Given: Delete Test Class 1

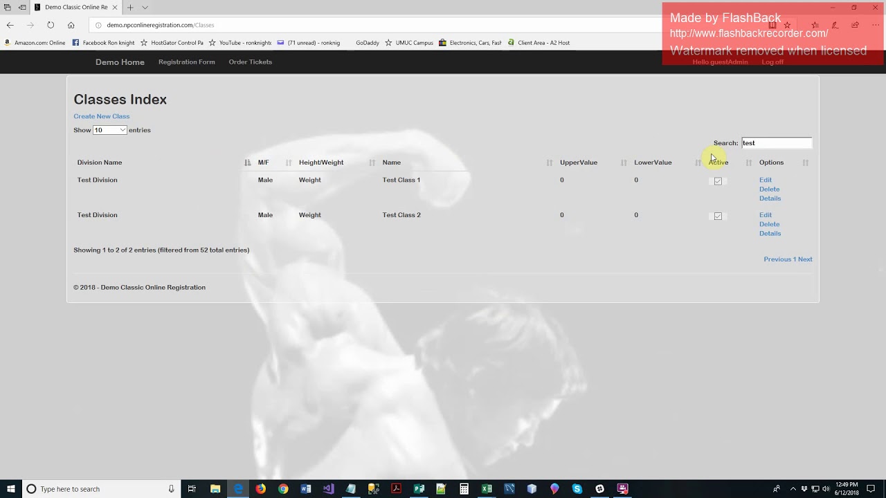Looking at the screenshot, I should point(770,189).
